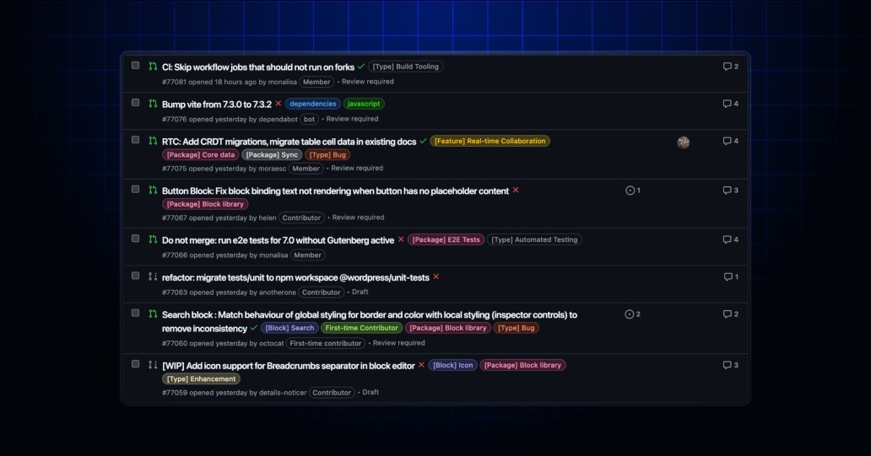
Task: Open PR refactor: migrate tests/unit to npm workspace
Action: [x=295, y=277]
